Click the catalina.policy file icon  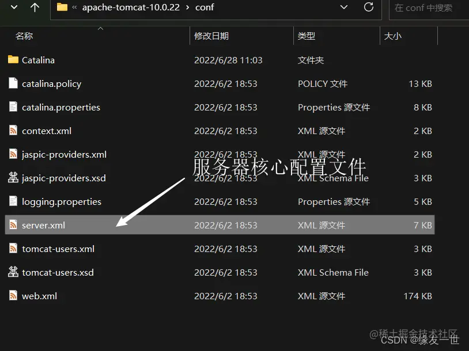click(13, 83)
